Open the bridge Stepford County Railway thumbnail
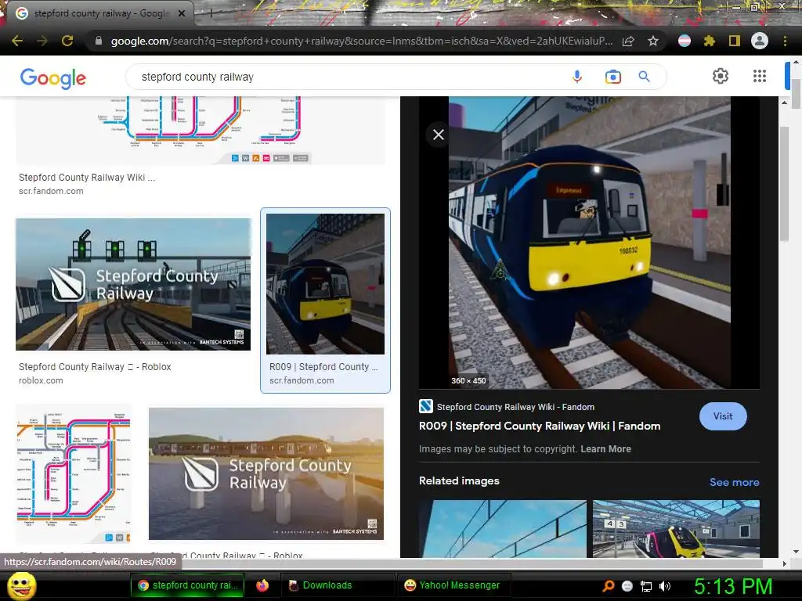This screenshot has width=802, height=601. (x=266, y=473)
